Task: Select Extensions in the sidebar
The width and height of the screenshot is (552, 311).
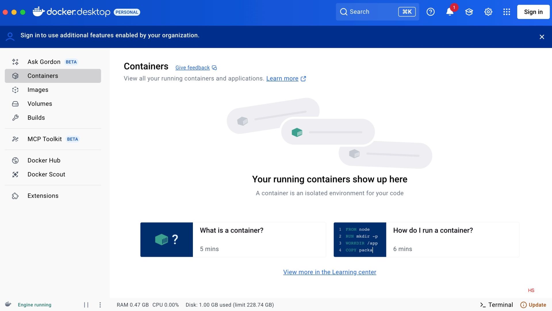Action: (53, 196)
